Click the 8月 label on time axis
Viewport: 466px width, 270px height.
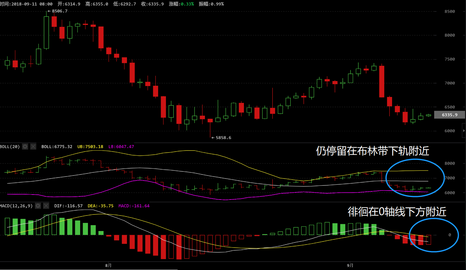click(108, 265)
